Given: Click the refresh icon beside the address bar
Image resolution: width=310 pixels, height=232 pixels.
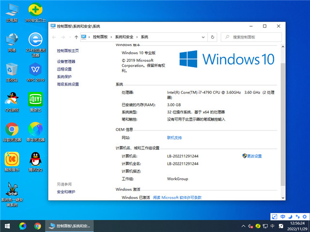Looking at the screenshot, I should 213,37.
